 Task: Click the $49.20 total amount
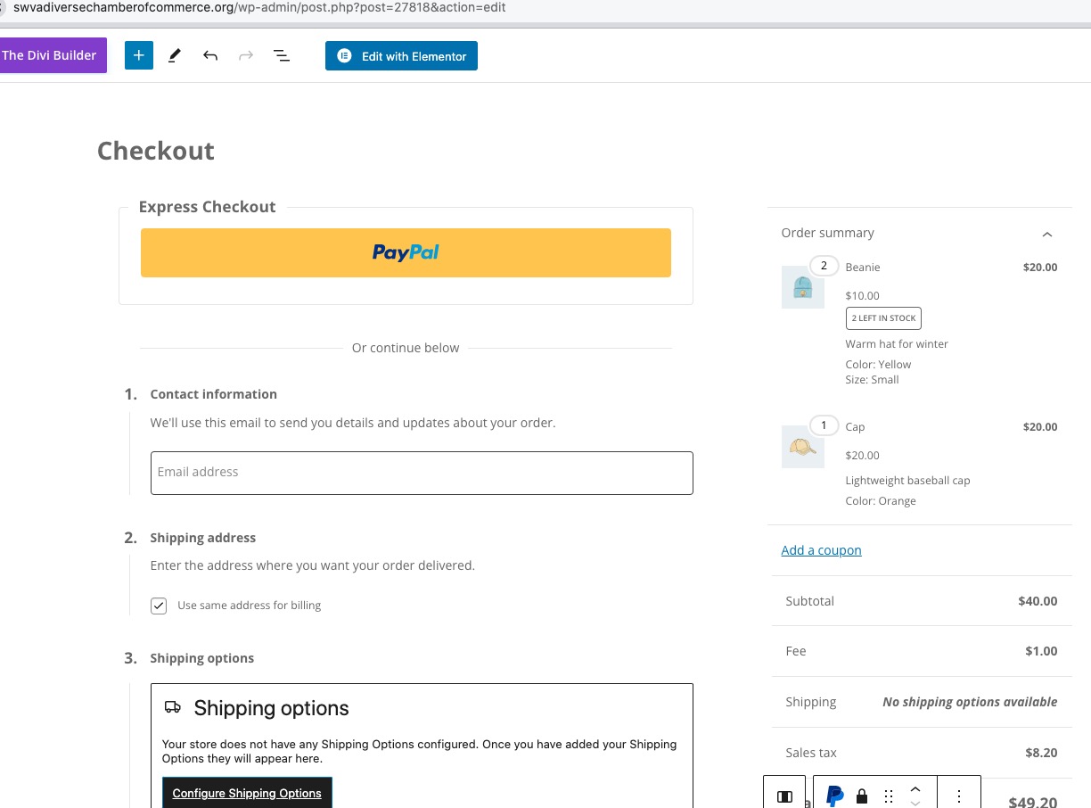(x=1032, y=802)
